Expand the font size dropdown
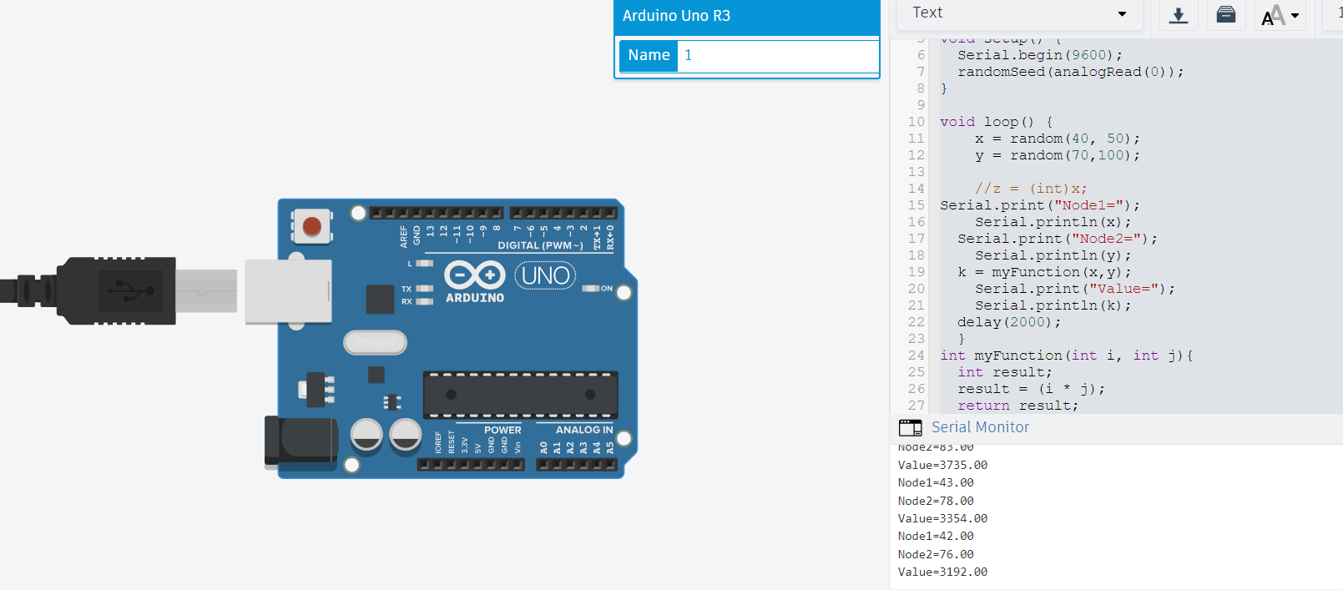 [x=1280, y=15]
